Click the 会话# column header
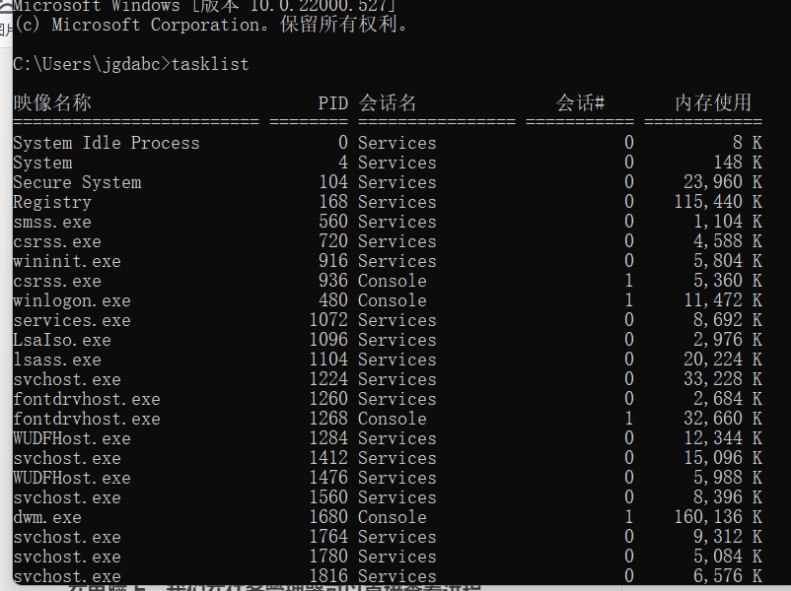The height and width of the screenshot is (591, 791). pos(580,102)
